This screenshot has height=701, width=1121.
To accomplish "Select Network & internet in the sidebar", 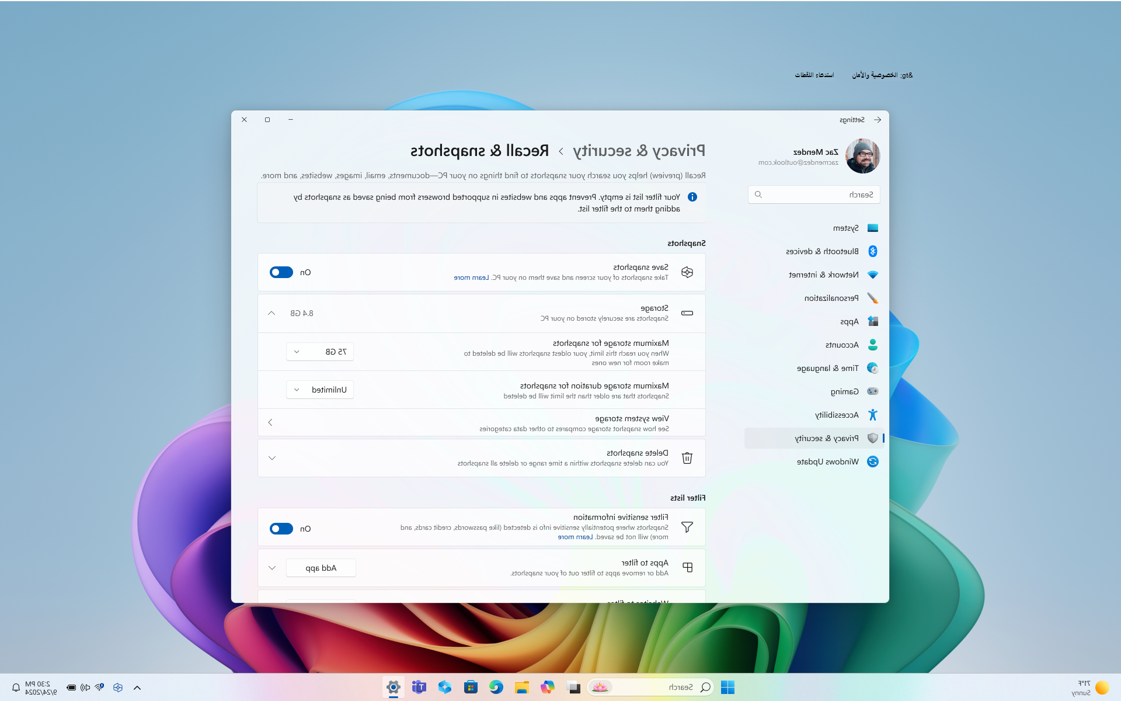I will [814, 275].
